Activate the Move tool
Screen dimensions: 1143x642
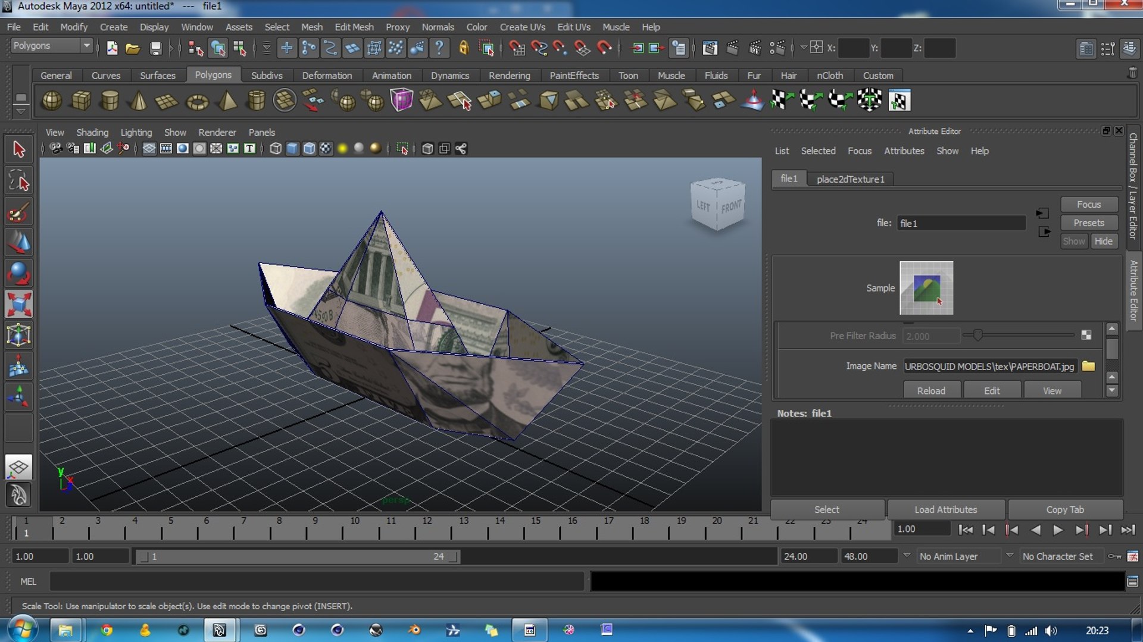coord(19,243)
